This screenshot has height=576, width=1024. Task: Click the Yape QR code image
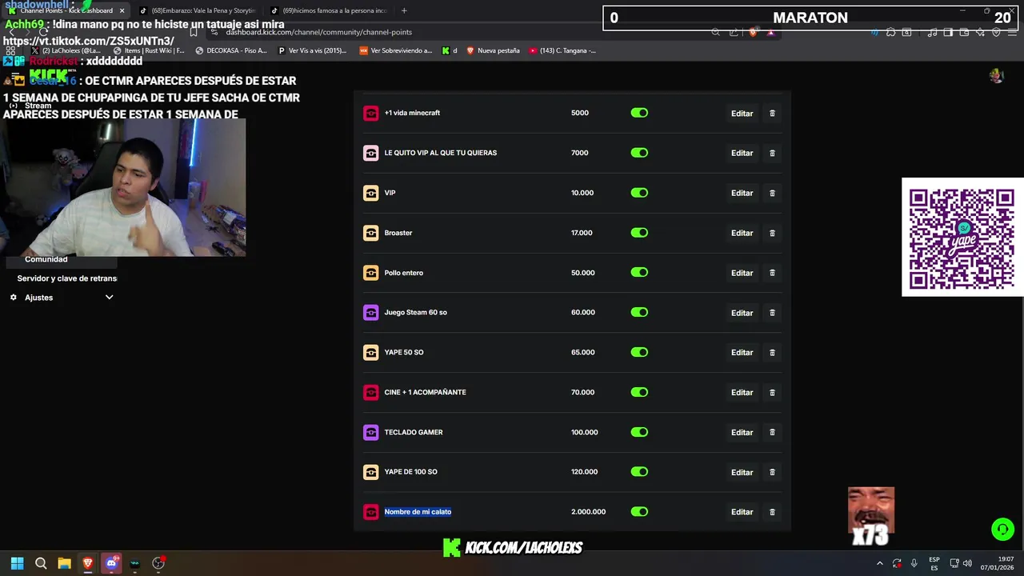tap(962, 238)
